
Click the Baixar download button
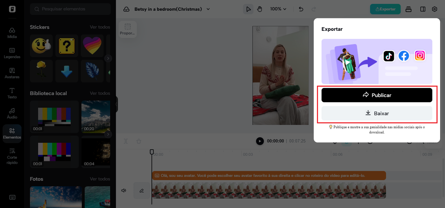tap(377, 113)
